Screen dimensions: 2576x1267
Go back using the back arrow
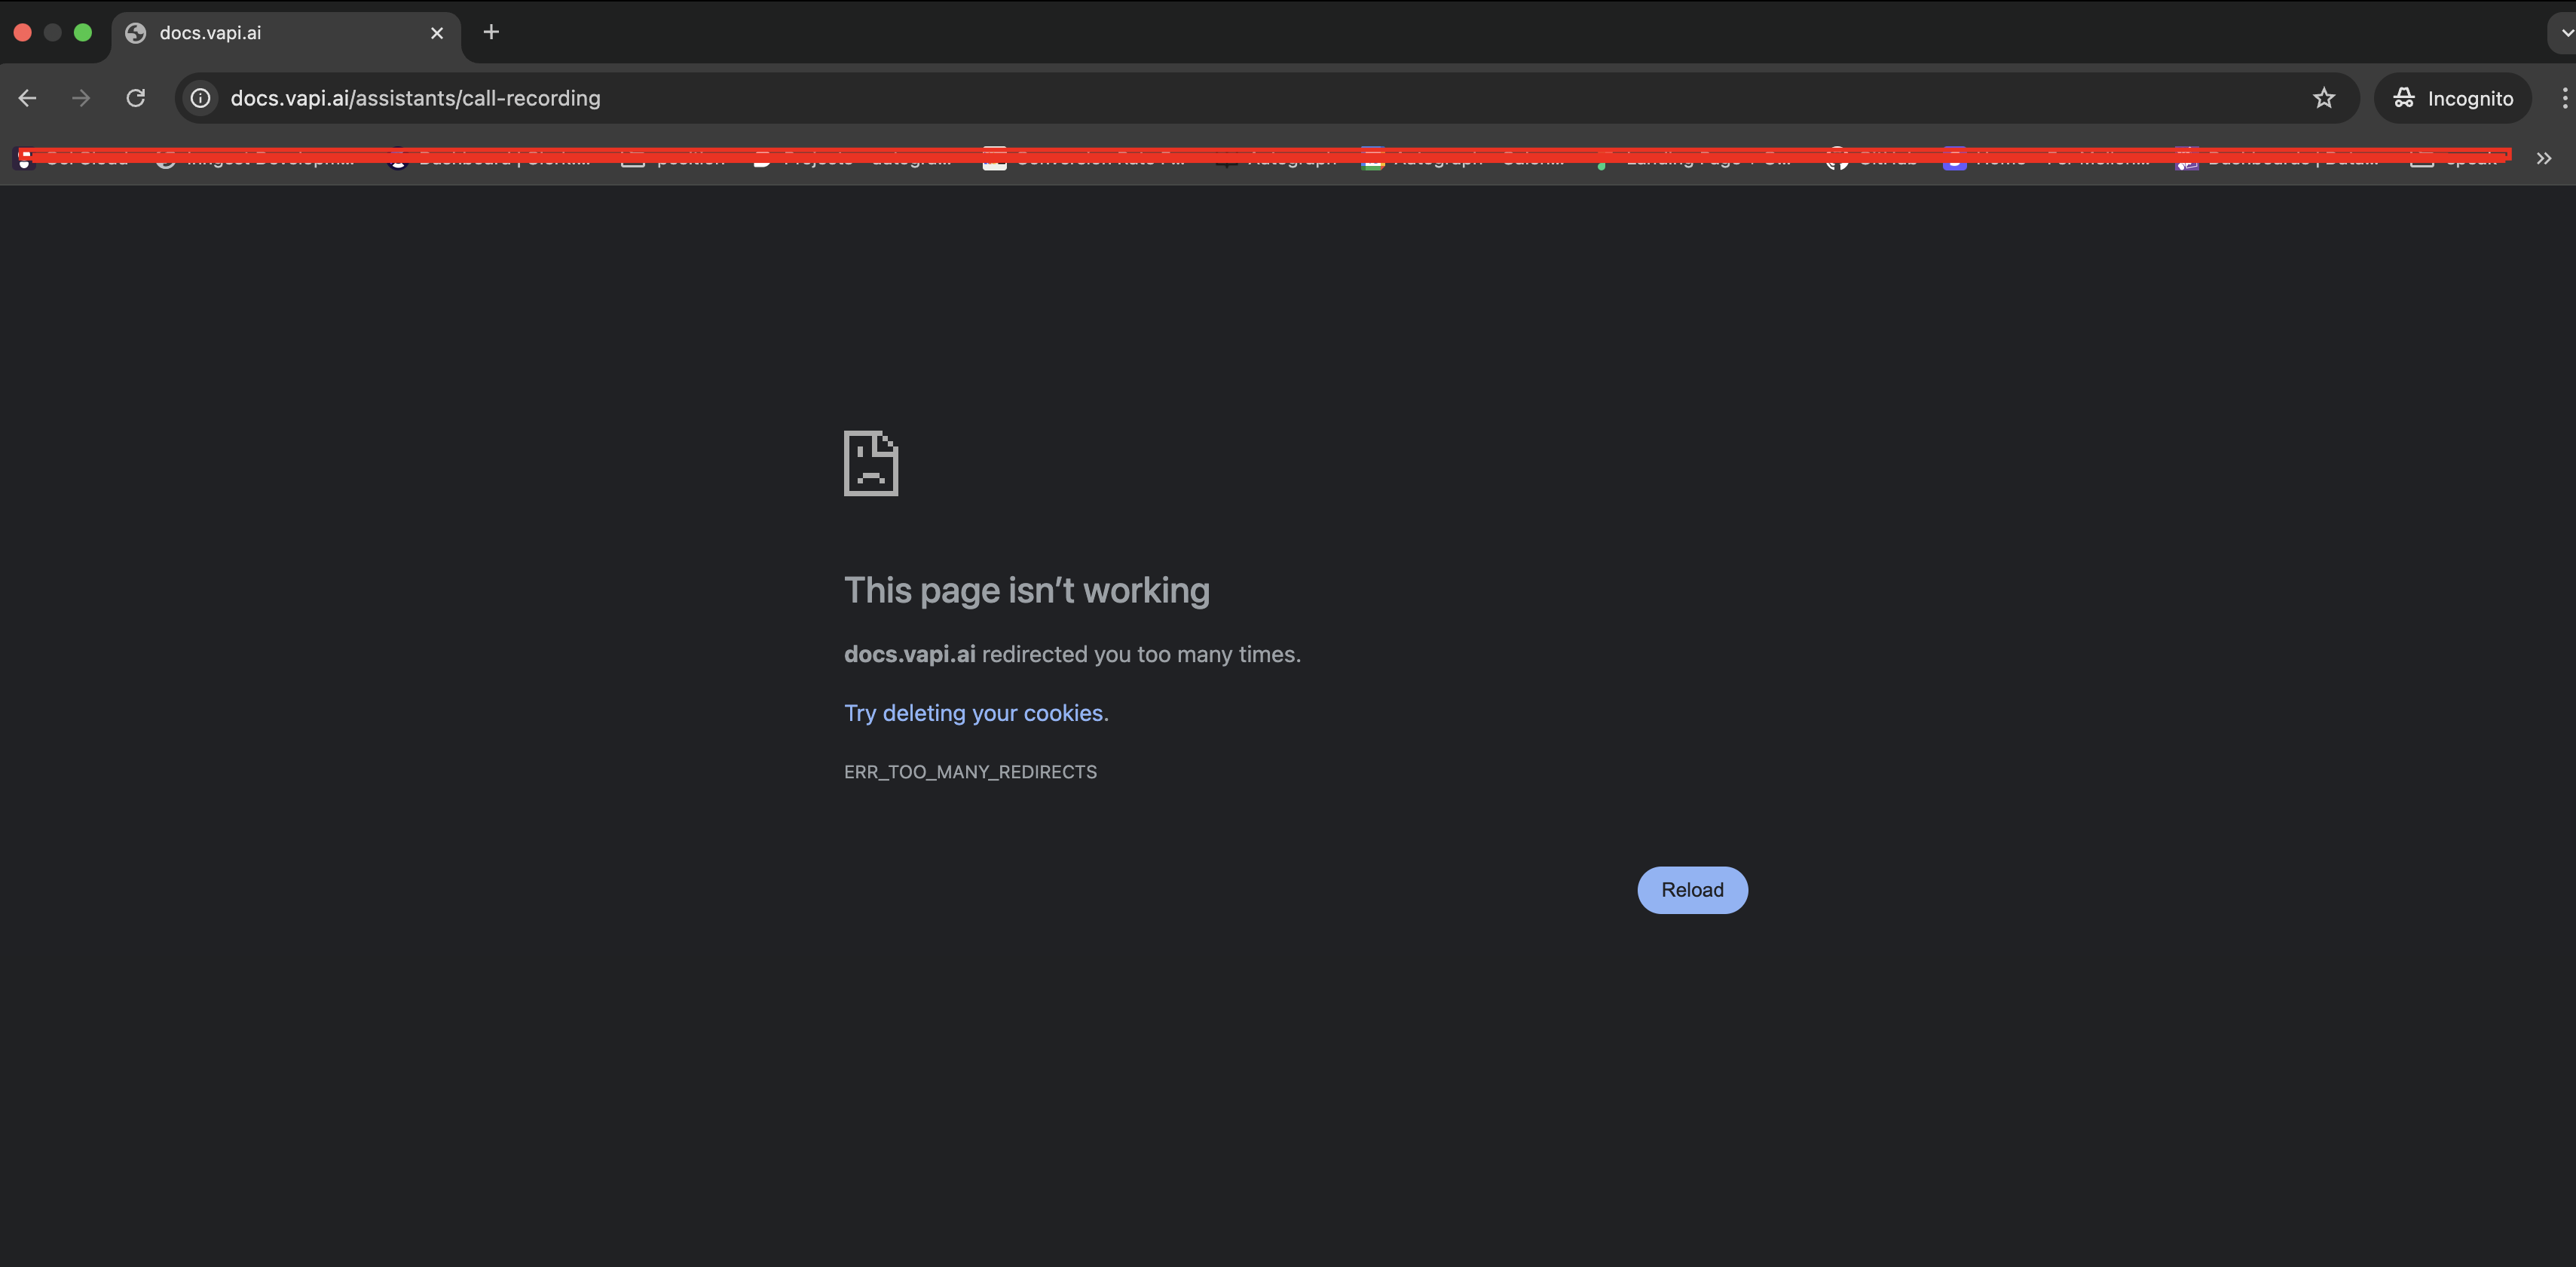point(27,98)
